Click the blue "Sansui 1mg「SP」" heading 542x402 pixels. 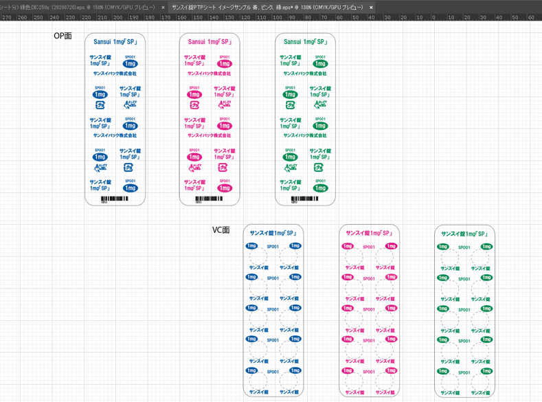click(x=115, y=42)
